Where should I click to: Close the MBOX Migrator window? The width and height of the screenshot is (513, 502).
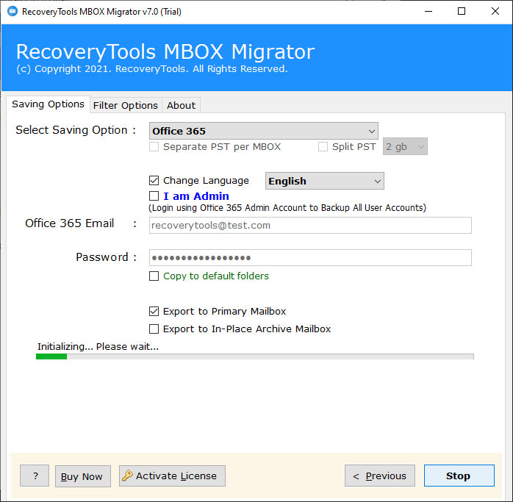(495, 12)
